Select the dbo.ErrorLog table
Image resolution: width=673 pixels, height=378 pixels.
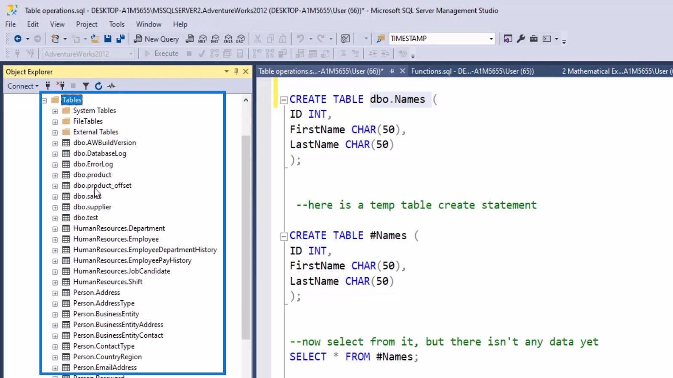(x=93, y=164)
